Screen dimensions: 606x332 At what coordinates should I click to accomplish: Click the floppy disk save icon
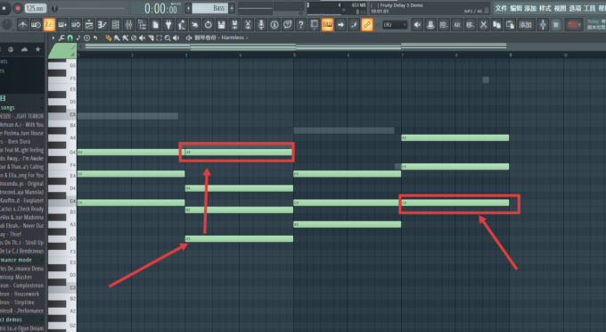point(221,25)
